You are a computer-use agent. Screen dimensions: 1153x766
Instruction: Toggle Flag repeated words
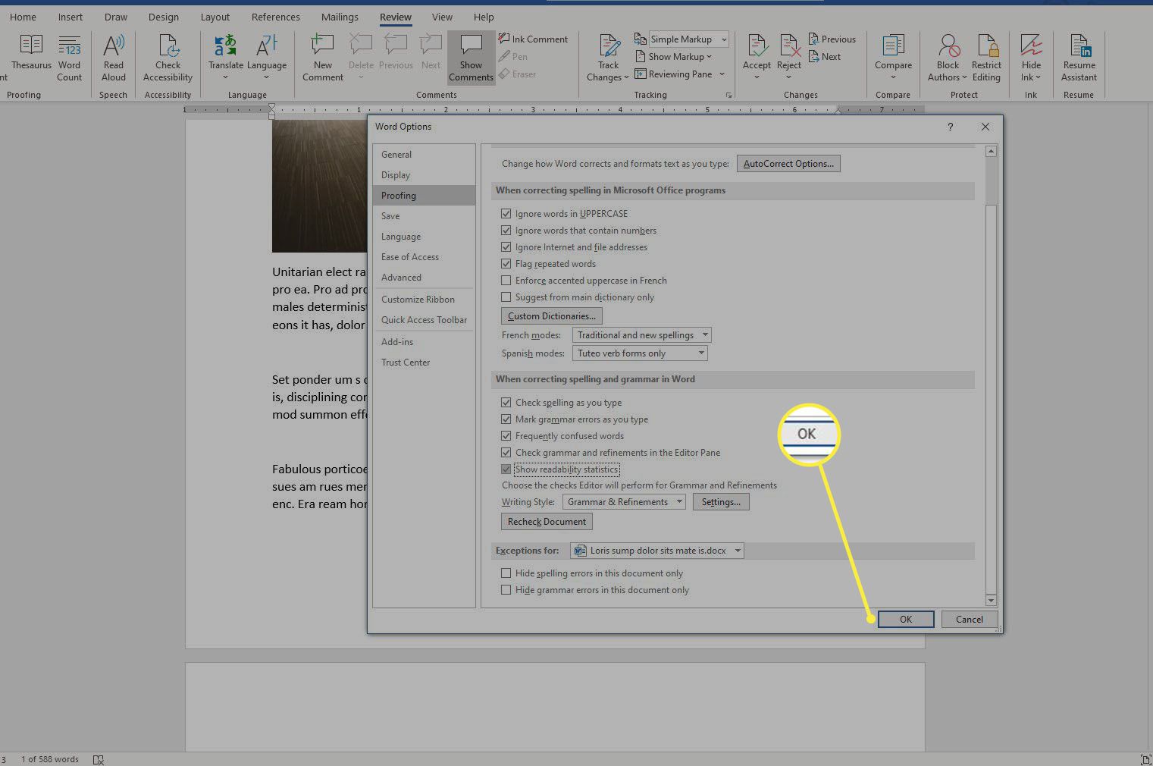click(x=506, y=264)
